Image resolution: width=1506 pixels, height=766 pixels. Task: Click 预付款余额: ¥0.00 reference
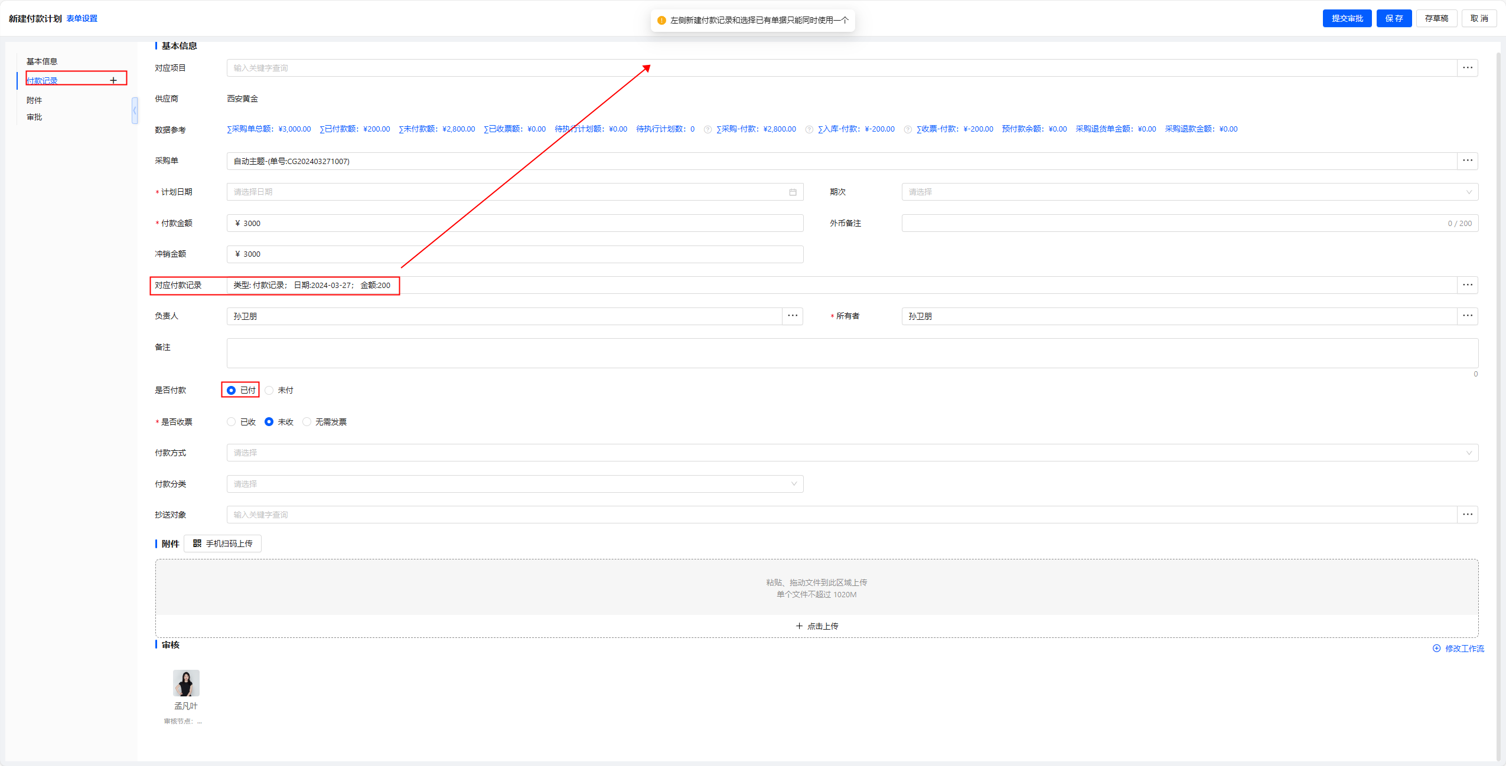click(x=1035, y=129)
